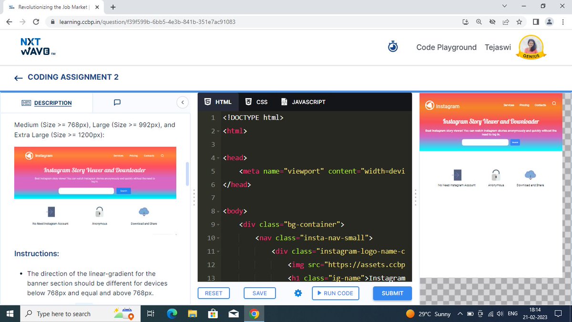The height and width of the screenshot is (322, 572).
Task: Click the install app icon in address bar
Action: (x=466, y=22)
